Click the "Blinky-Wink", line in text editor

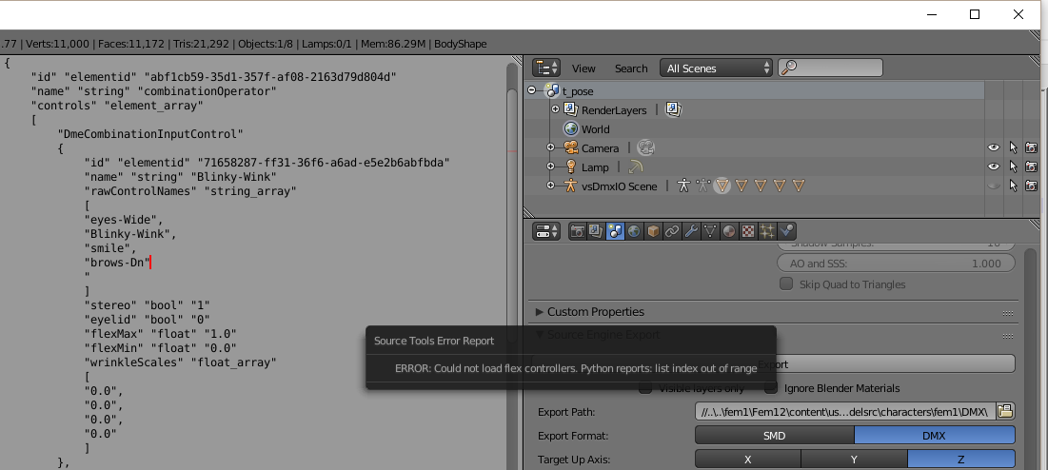coord(131,234)
